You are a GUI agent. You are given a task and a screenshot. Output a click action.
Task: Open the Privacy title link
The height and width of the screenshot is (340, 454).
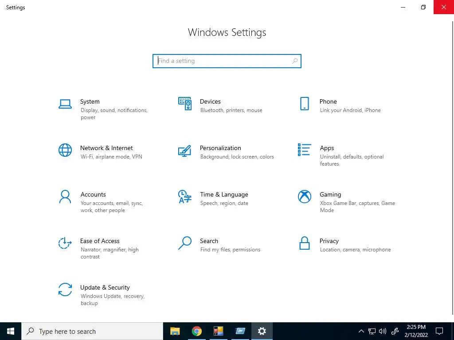pos(329,241)
